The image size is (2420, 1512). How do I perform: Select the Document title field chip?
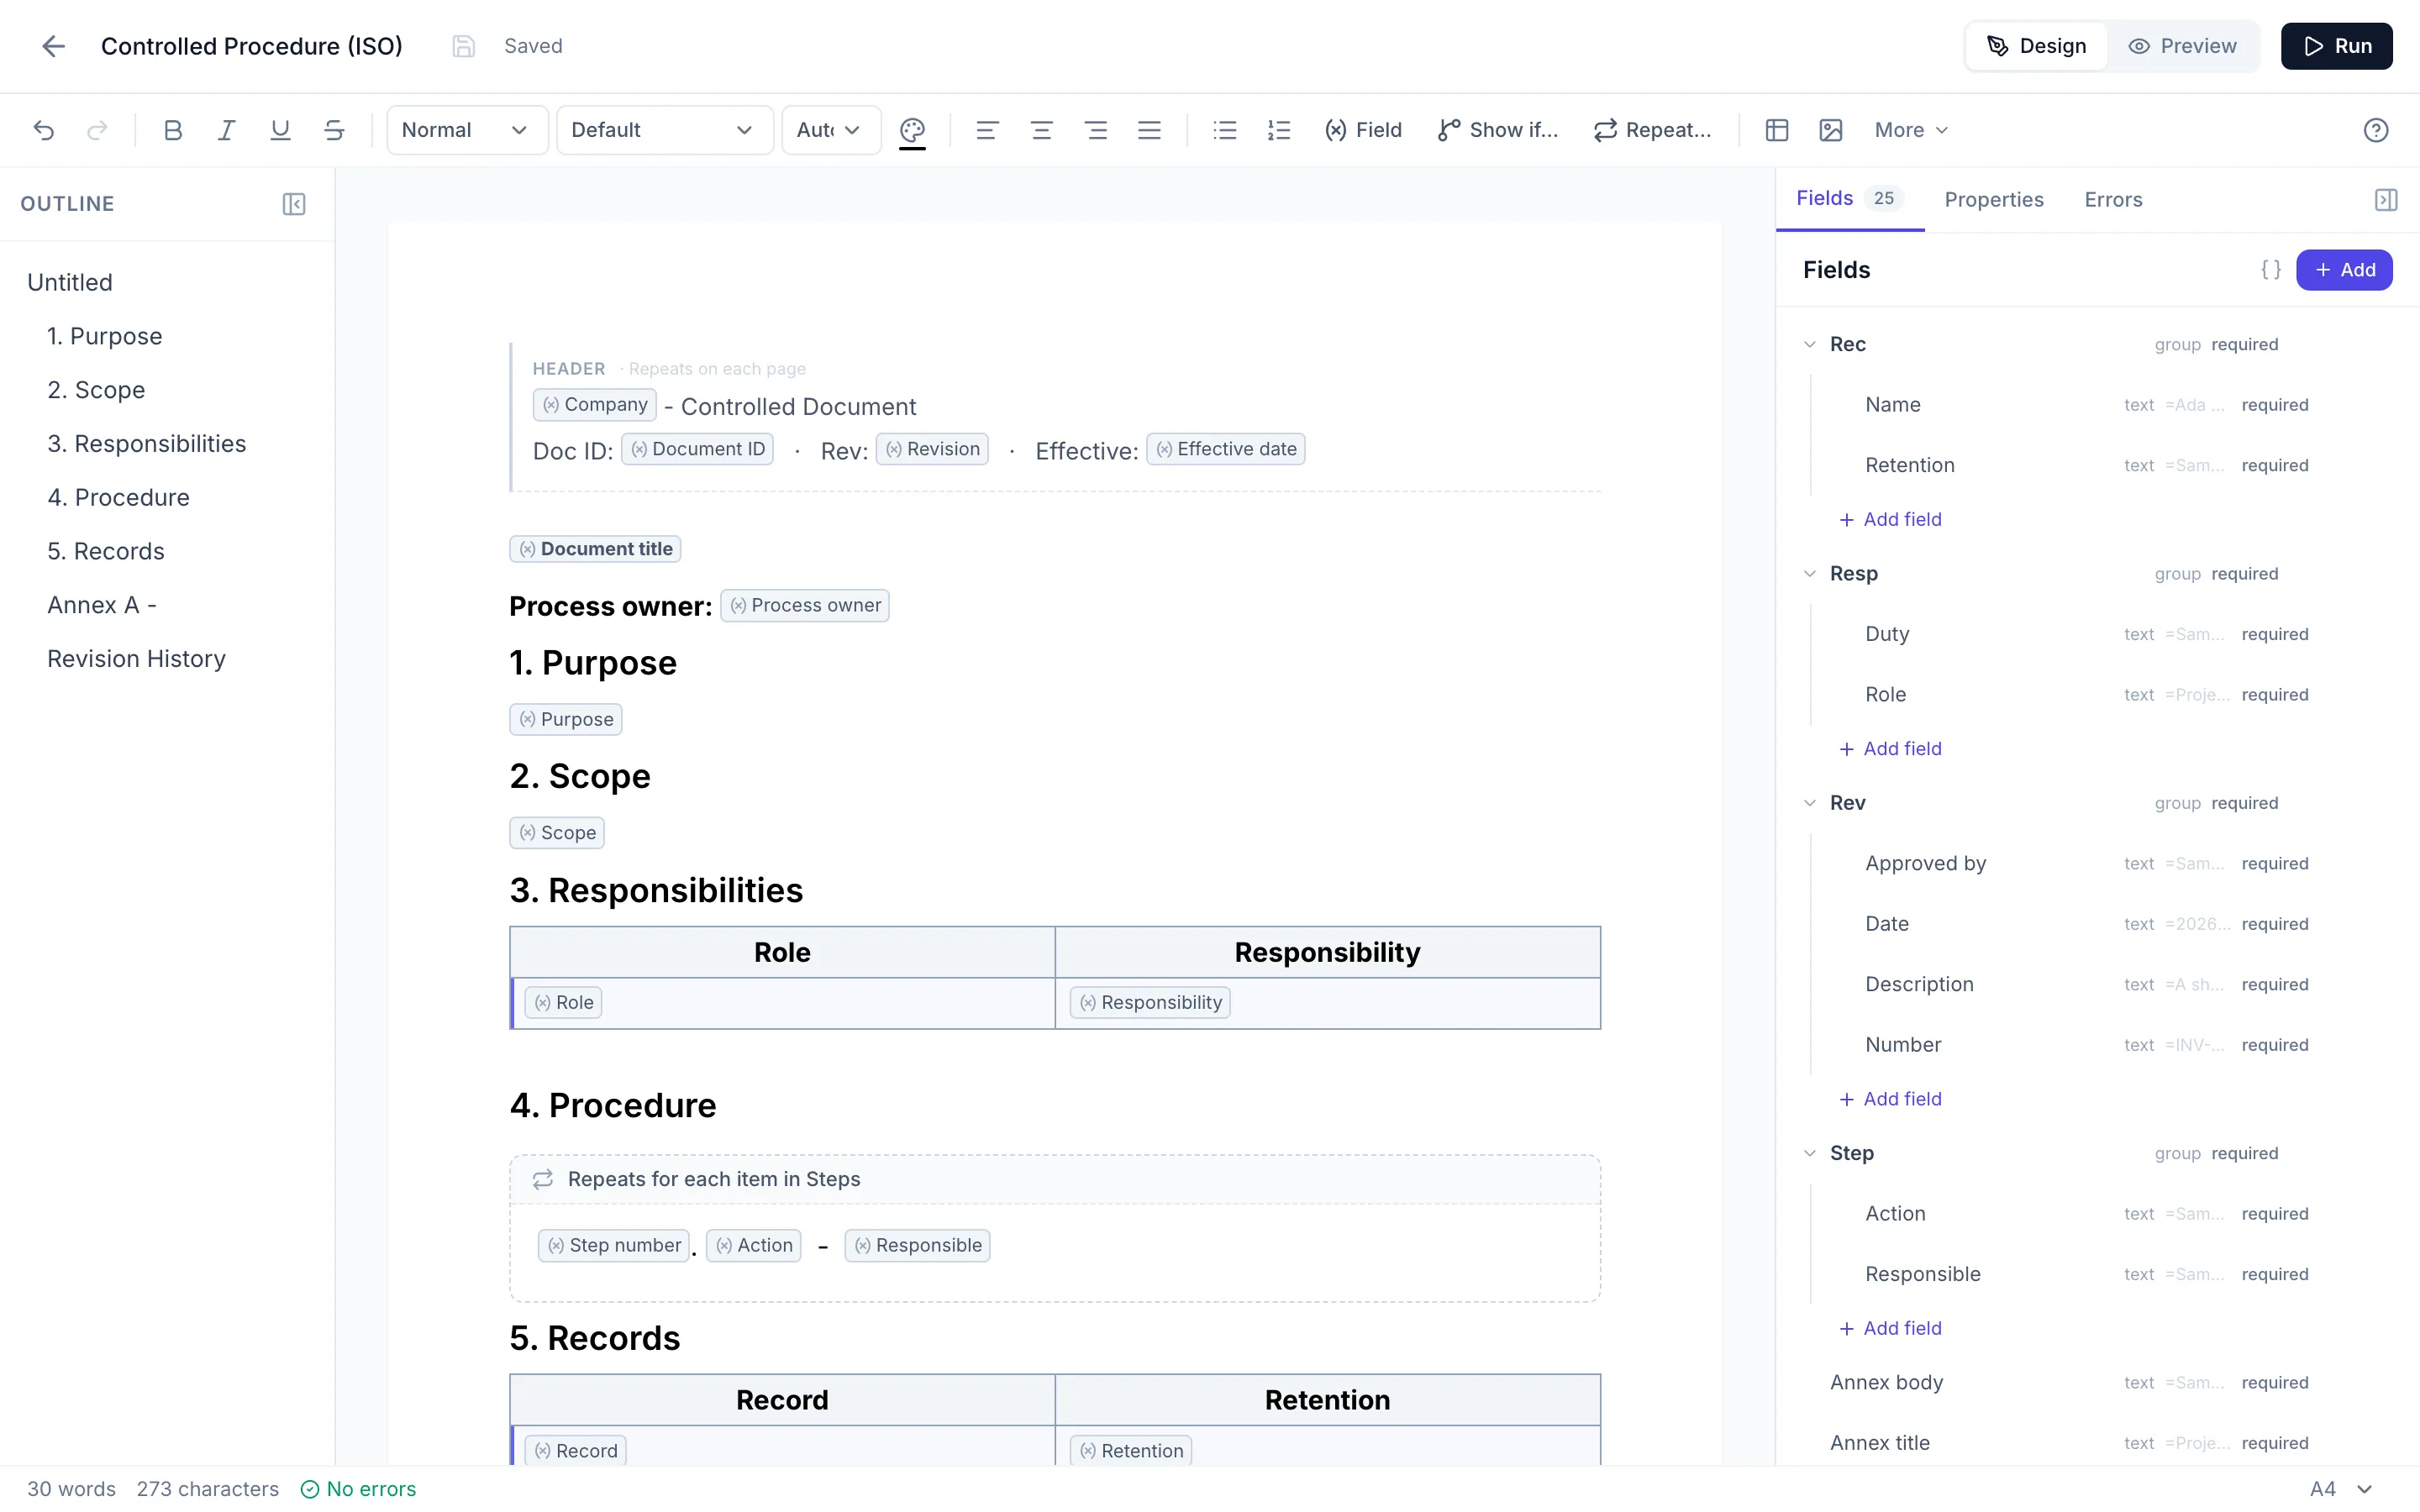(x=595, y=549)
